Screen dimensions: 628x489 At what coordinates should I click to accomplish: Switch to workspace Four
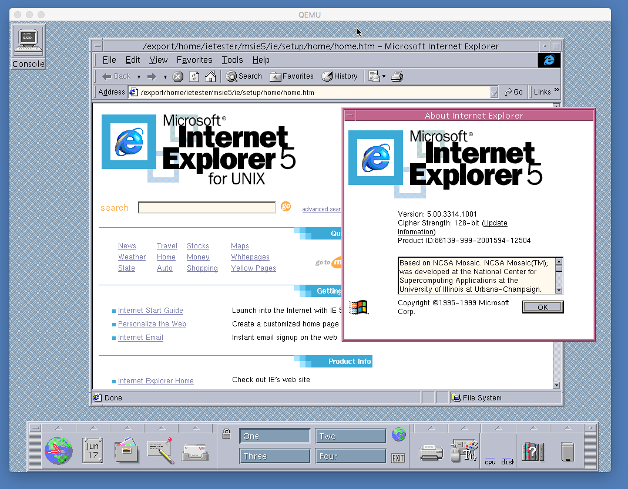pyautogui.click(x=351, y=456)
